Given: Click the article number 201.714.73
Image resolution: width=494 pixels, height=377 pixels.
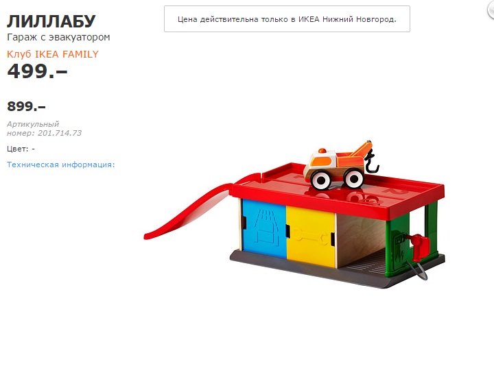Looking at the screenshot, I should 60,133.
